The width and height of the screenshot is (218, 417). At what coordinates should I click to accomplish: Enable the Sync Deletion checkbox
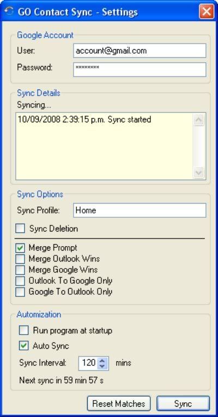click(20, 229)
